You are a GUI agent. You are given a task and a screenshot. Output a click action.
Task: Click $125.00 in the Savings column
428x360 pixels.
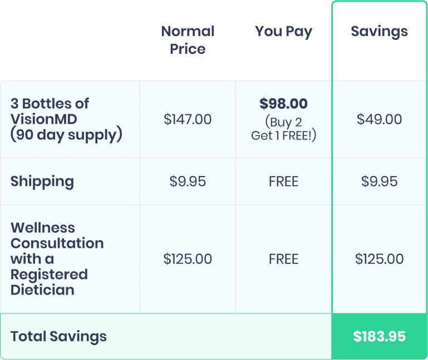point(379,259)
